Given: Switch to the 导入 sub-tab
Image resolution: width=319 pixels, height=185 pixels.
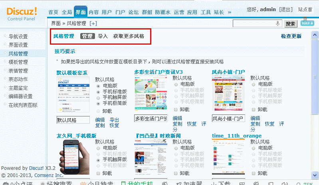Looking at the screenshot, I should pyautogui.click(x=103, y=36).
